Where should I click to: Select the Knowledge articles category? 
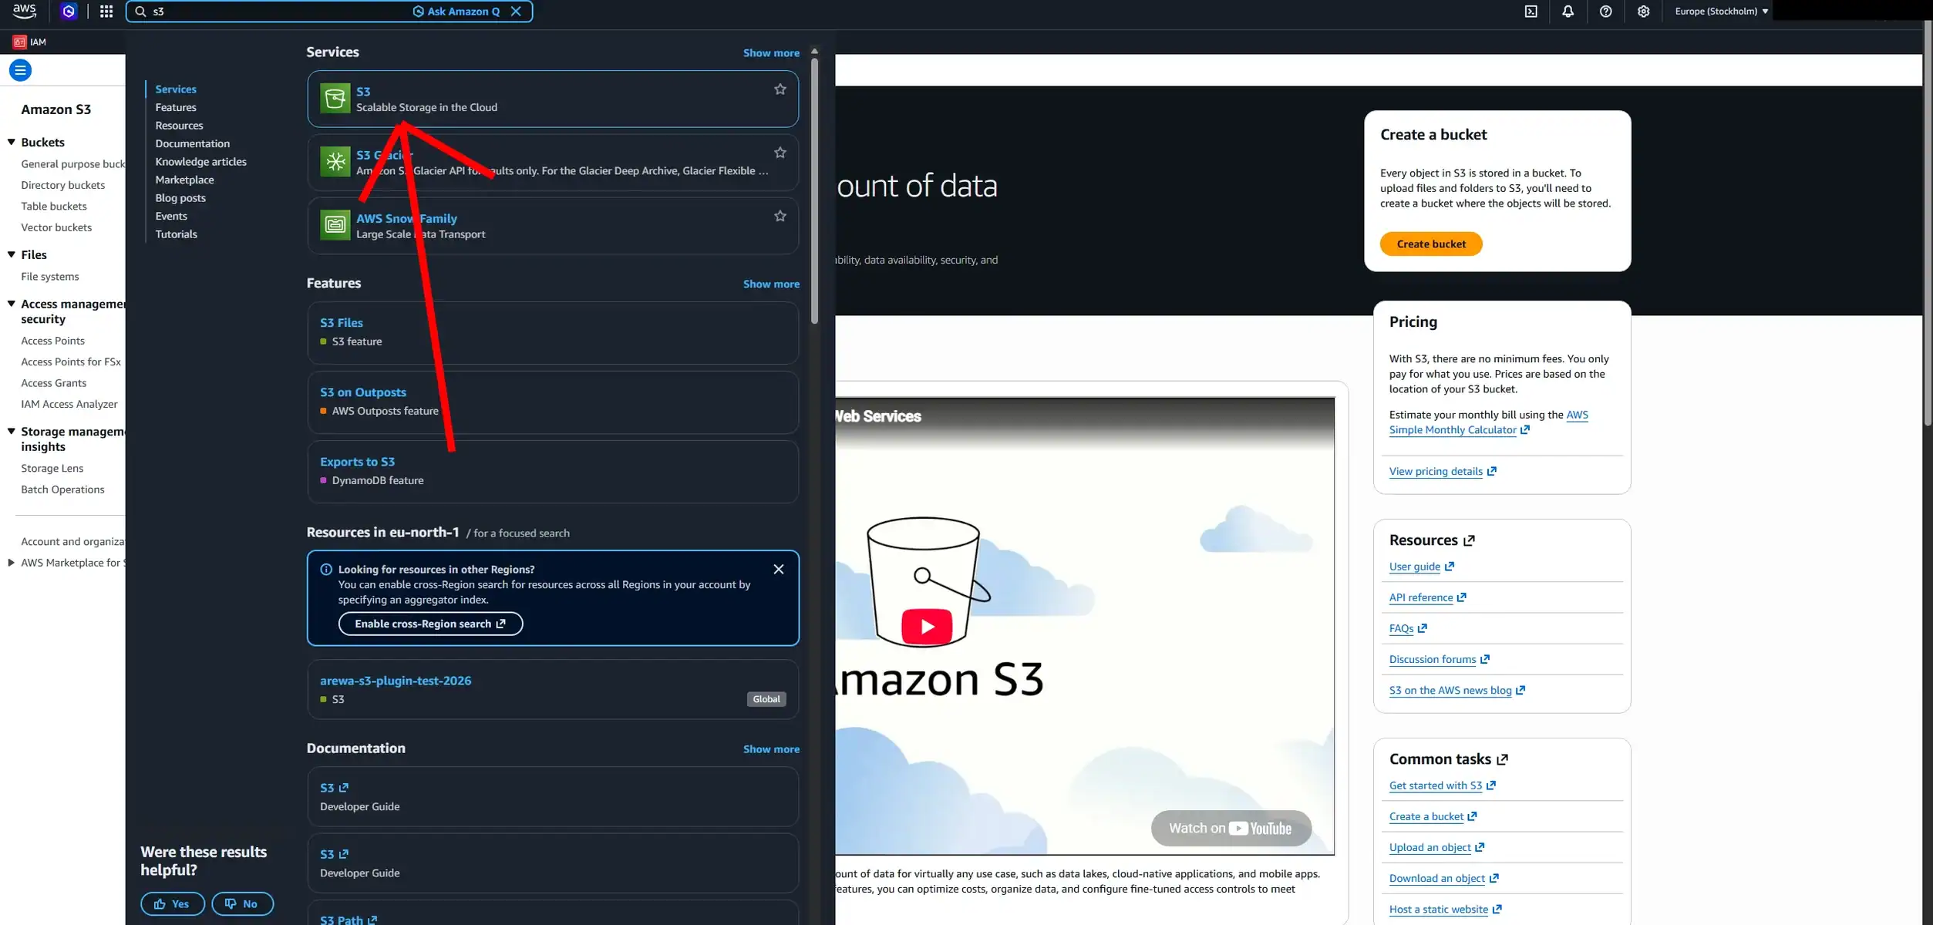200,162
